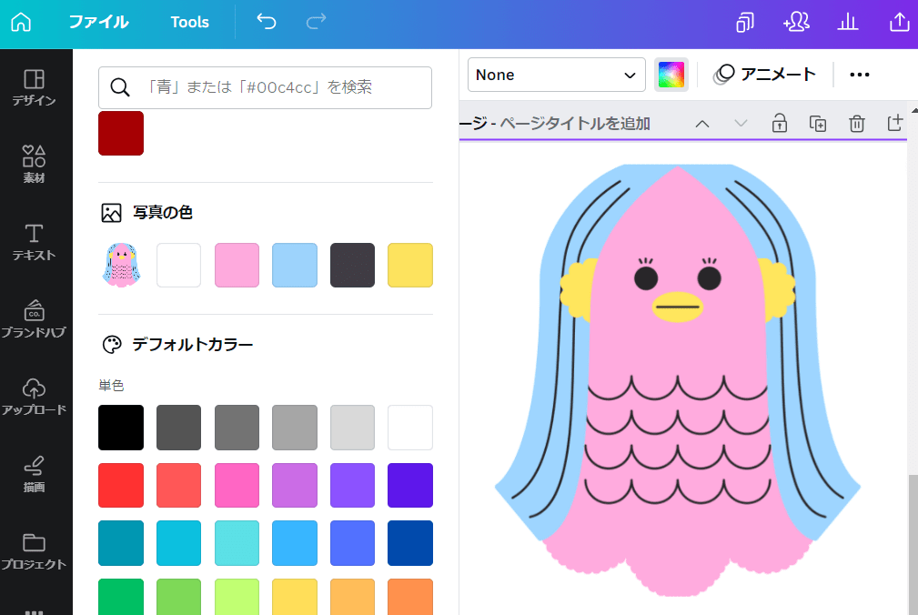Open the Tools menu

(x=189, y=22)
